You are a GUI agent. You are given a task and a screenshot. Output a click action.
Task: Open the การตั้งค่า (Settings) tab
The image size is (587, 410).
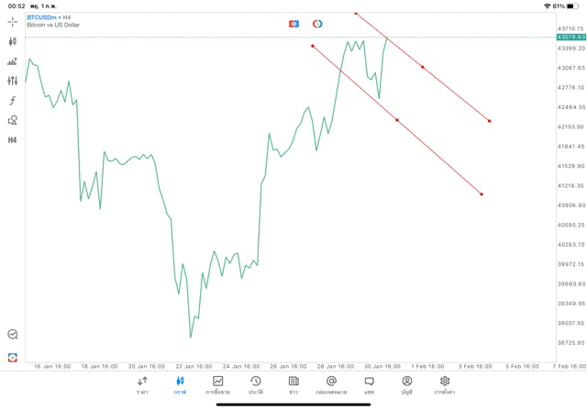click(445, 385)
